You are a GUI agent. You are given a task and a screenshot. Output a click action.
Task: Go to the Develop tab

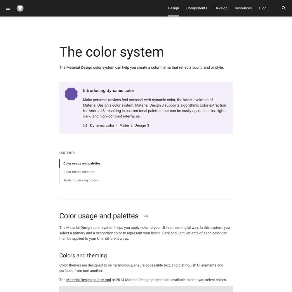[221, 8]
